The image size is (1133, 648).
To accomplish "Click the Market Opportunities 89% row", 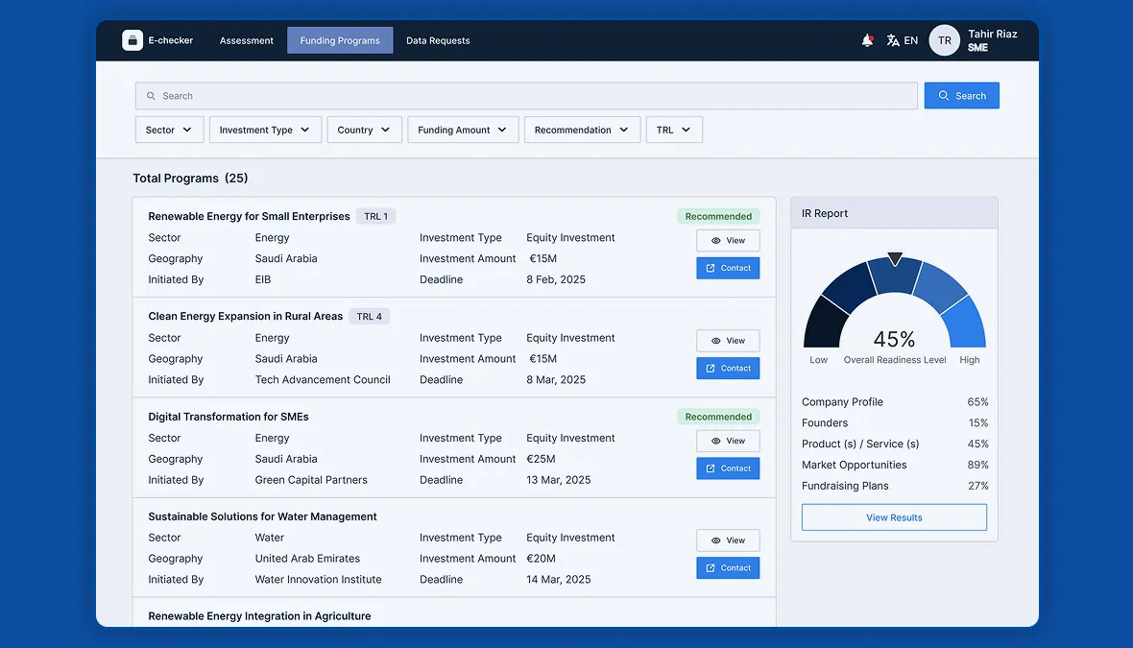I will point(895,465).
